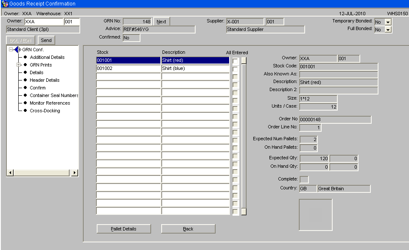This screenshot has width=409, height=250.
Task: Open the Details tree item
Action: 36,72
